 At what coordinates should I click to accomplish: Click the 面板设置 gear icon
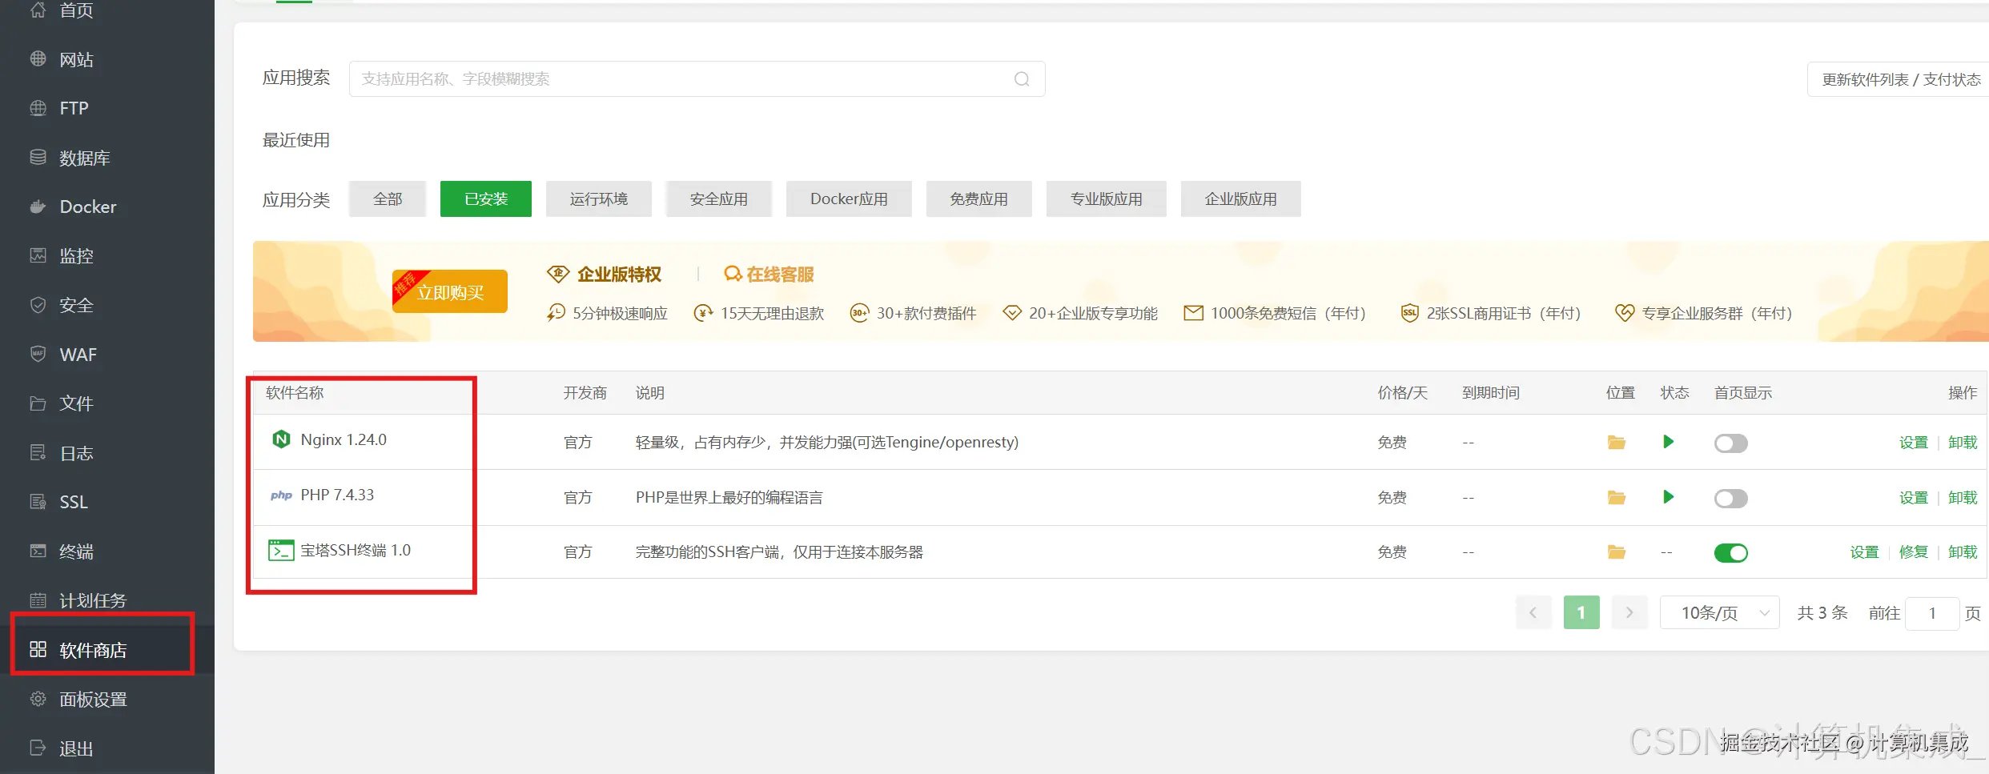pos(38,699)
